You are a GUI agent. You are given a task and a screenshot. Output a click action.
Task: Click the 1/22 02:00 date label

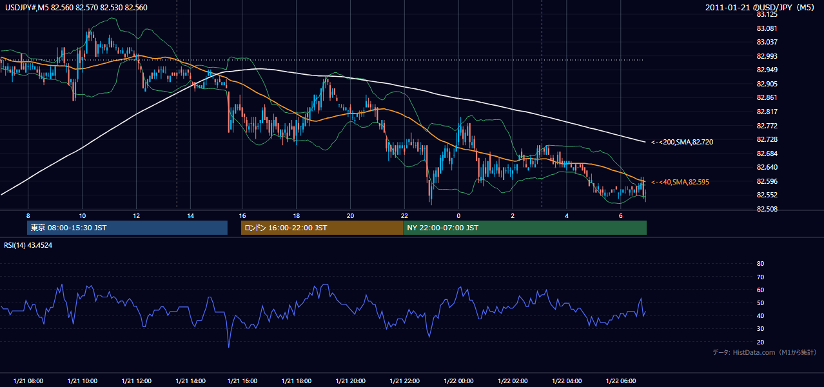coord(513,381)
